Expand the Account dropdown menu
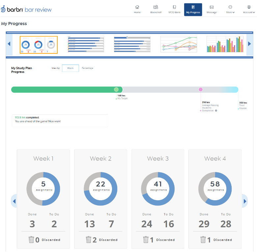The width and height of the screenshot is (257, 252). tap(249, 10)
